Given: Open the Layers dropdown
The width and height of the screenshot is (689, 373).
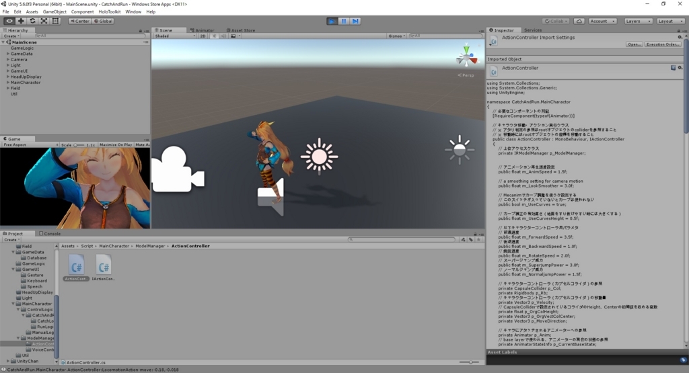Looking at the screenshot, I should tap(638, 21).
